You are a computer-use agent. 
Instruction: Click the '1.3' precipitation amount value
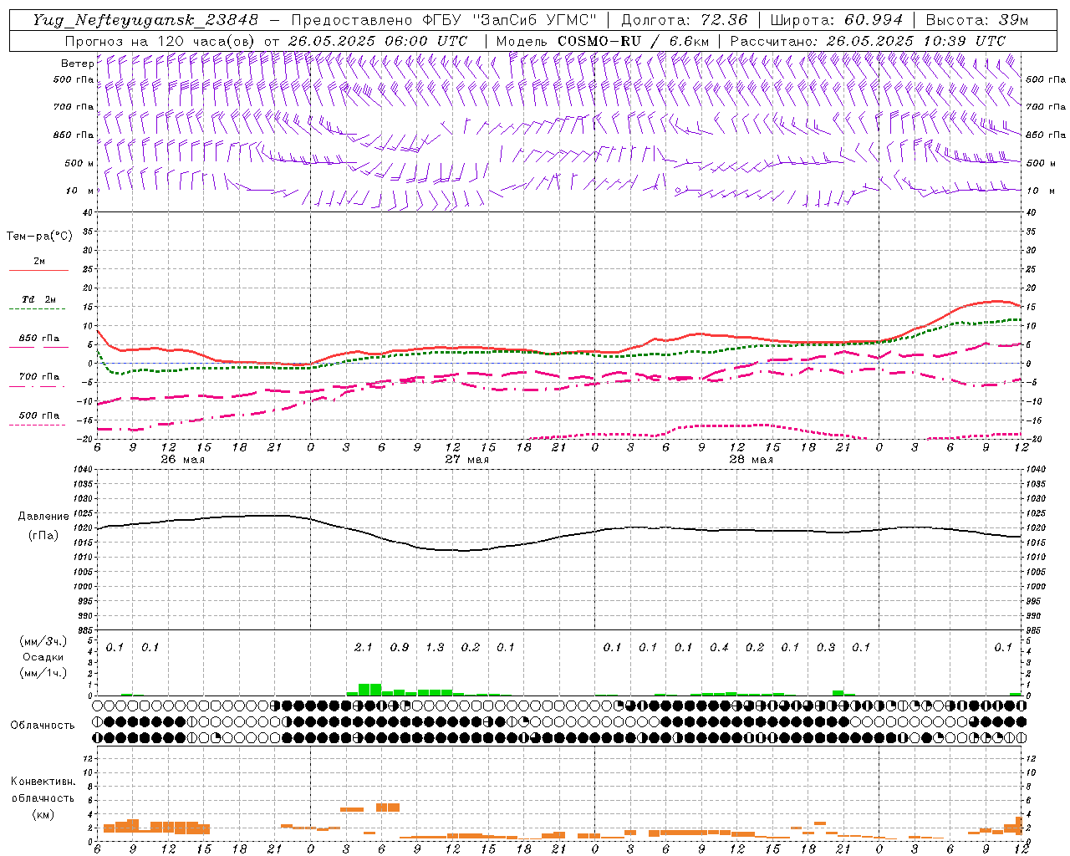click(x=435, y=647)
